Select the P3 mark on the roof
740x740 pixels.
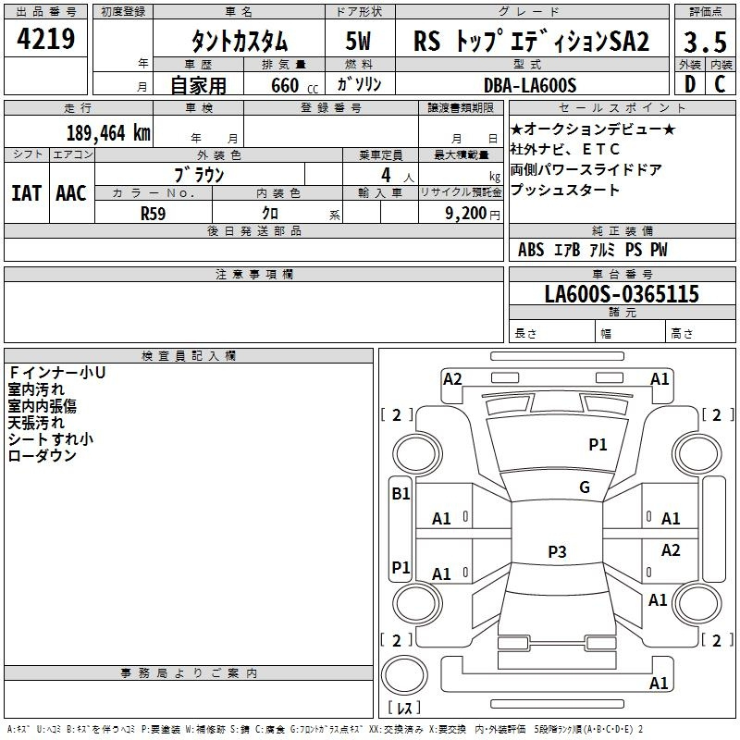pyautogui.click(x=556, y=552)
